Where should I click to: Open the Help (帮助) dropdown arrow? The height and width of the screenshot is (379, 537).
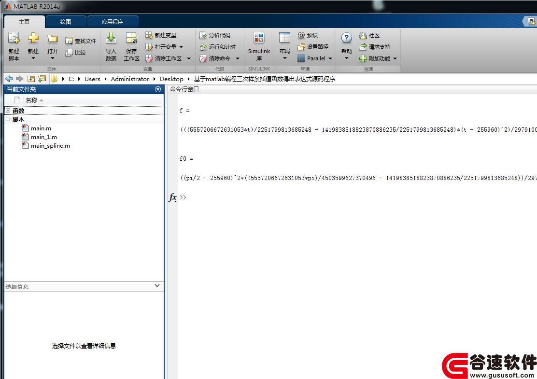tap(347, 58)
